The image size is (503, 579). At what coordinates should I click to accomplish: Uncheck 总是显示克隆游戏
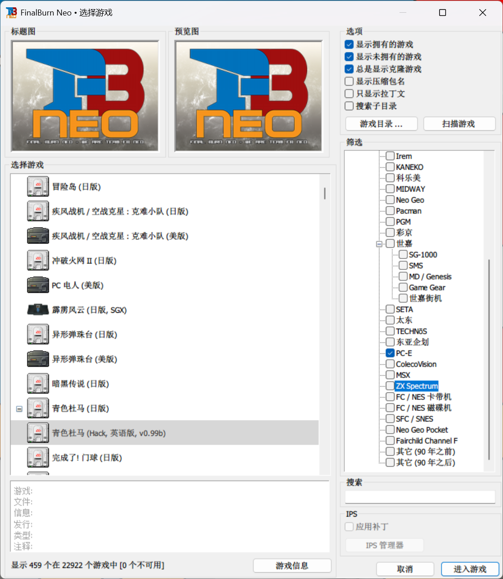click(349, 69)
